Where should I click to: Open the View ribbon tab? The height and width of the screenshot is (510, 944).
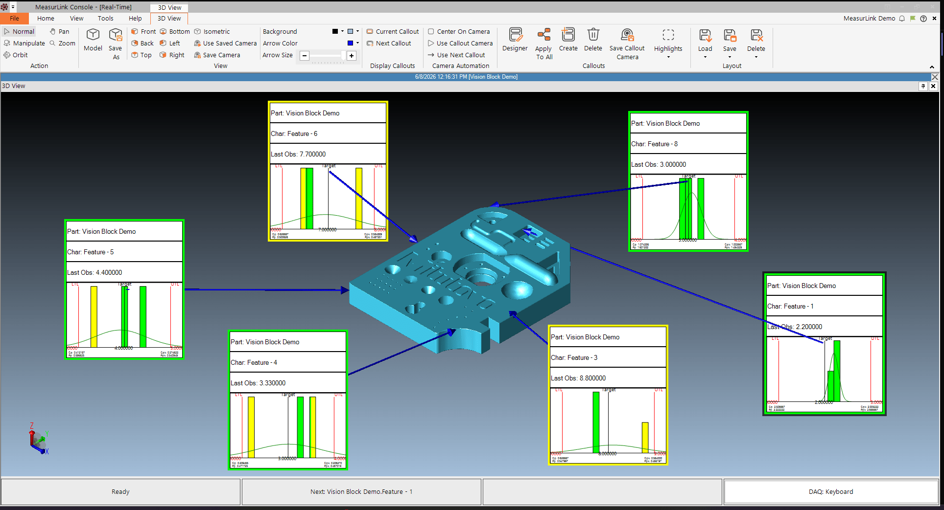tap(76, 18)
